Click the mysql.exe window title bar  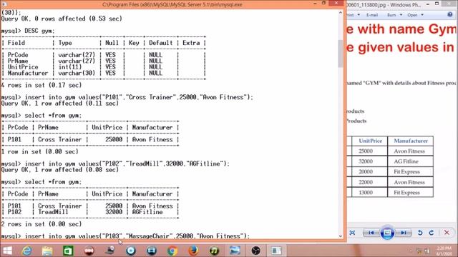172,4
